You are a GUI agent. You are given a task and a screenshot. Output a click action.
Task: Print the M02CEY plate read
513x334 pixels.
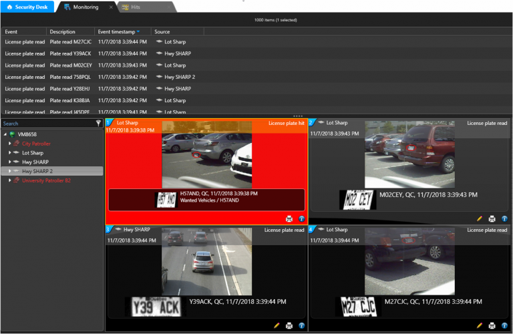(x=492, y=218)
